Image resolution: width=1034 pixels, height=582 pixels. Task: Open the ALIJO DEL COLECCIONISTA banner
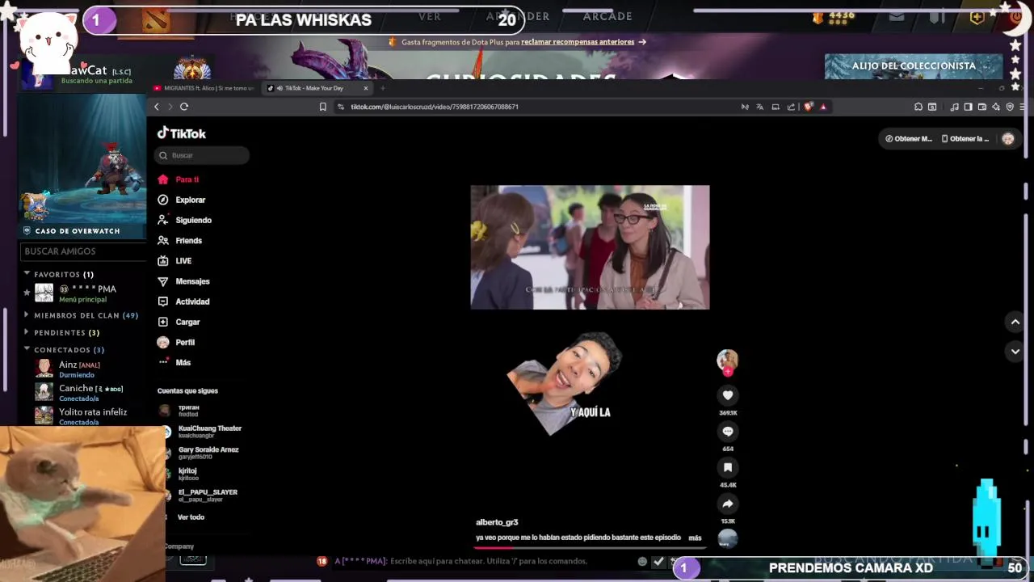[914, 66]
